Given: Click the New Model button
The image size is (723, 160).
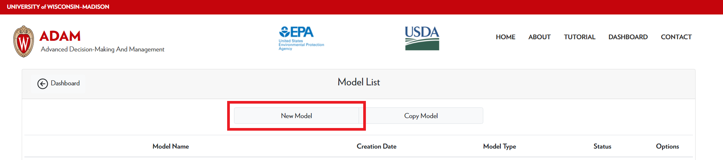Looking at the screenshot, I should tap(296, 116).
